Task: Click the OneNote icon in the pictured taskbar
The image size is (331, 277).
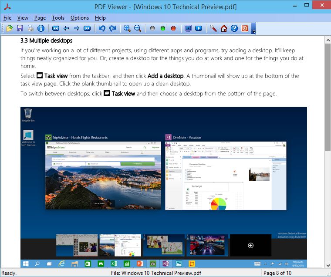Action: [x=166, y=263]
